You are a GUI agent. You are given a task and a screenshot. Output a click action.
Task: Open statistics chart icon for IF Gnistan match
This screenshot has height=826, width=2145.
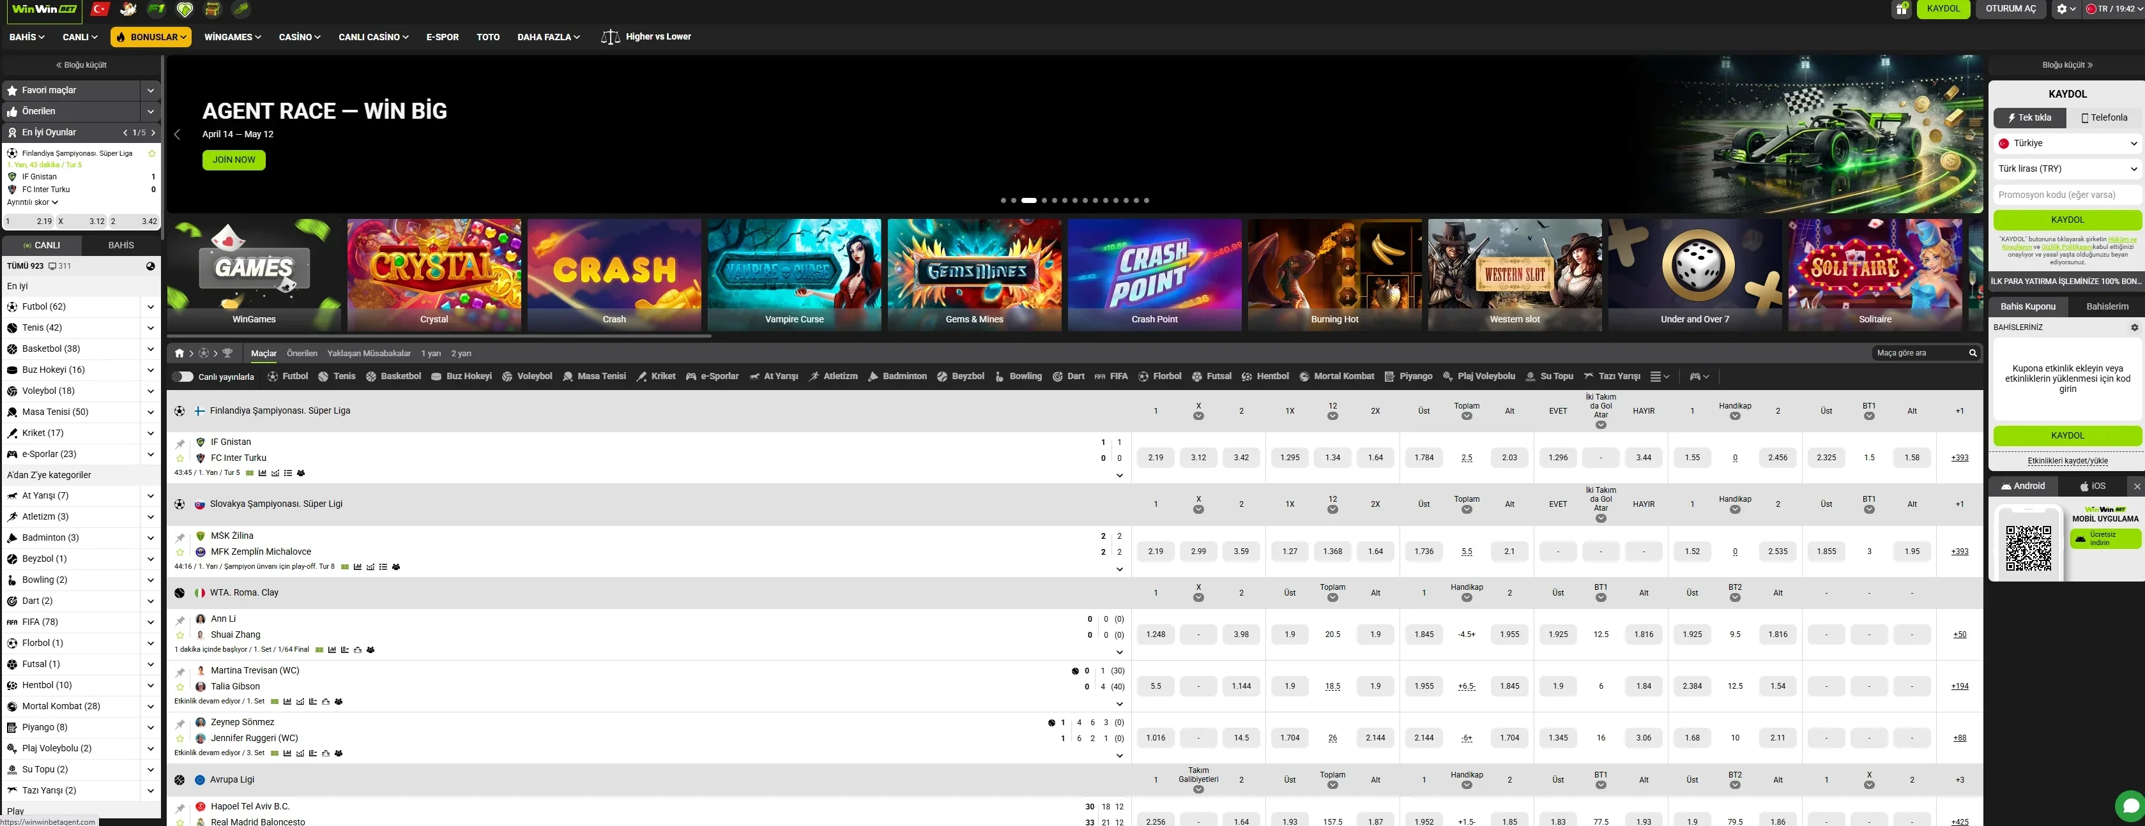tap(263, 473)
